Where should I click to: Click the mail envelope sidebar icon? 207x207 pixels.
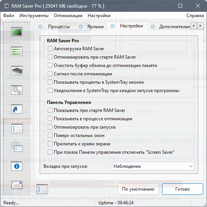click(x=17, y=185)
